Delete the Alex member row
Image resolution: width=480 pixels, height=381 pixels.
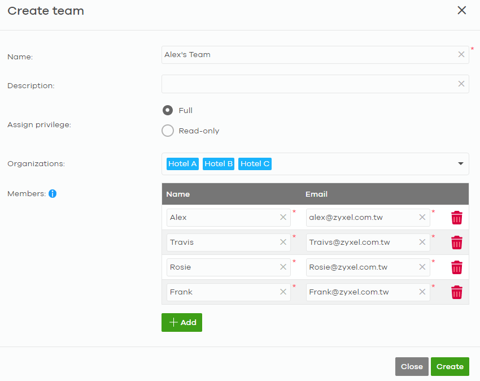point(456,218)
